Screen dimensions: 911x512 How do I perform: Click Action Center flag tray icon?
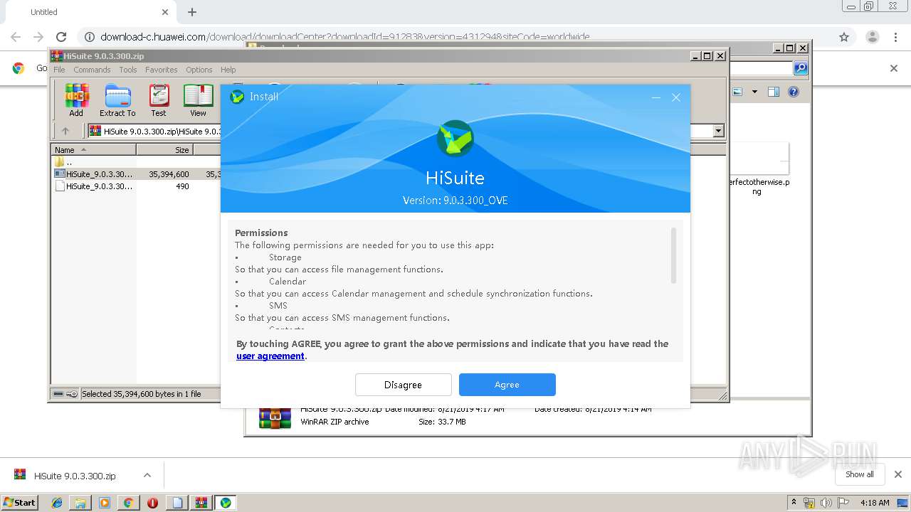[843, 503]
